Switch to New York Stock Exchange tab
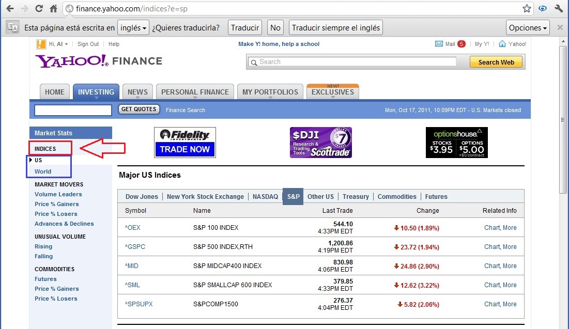The image size is (569, 329). 205,197
